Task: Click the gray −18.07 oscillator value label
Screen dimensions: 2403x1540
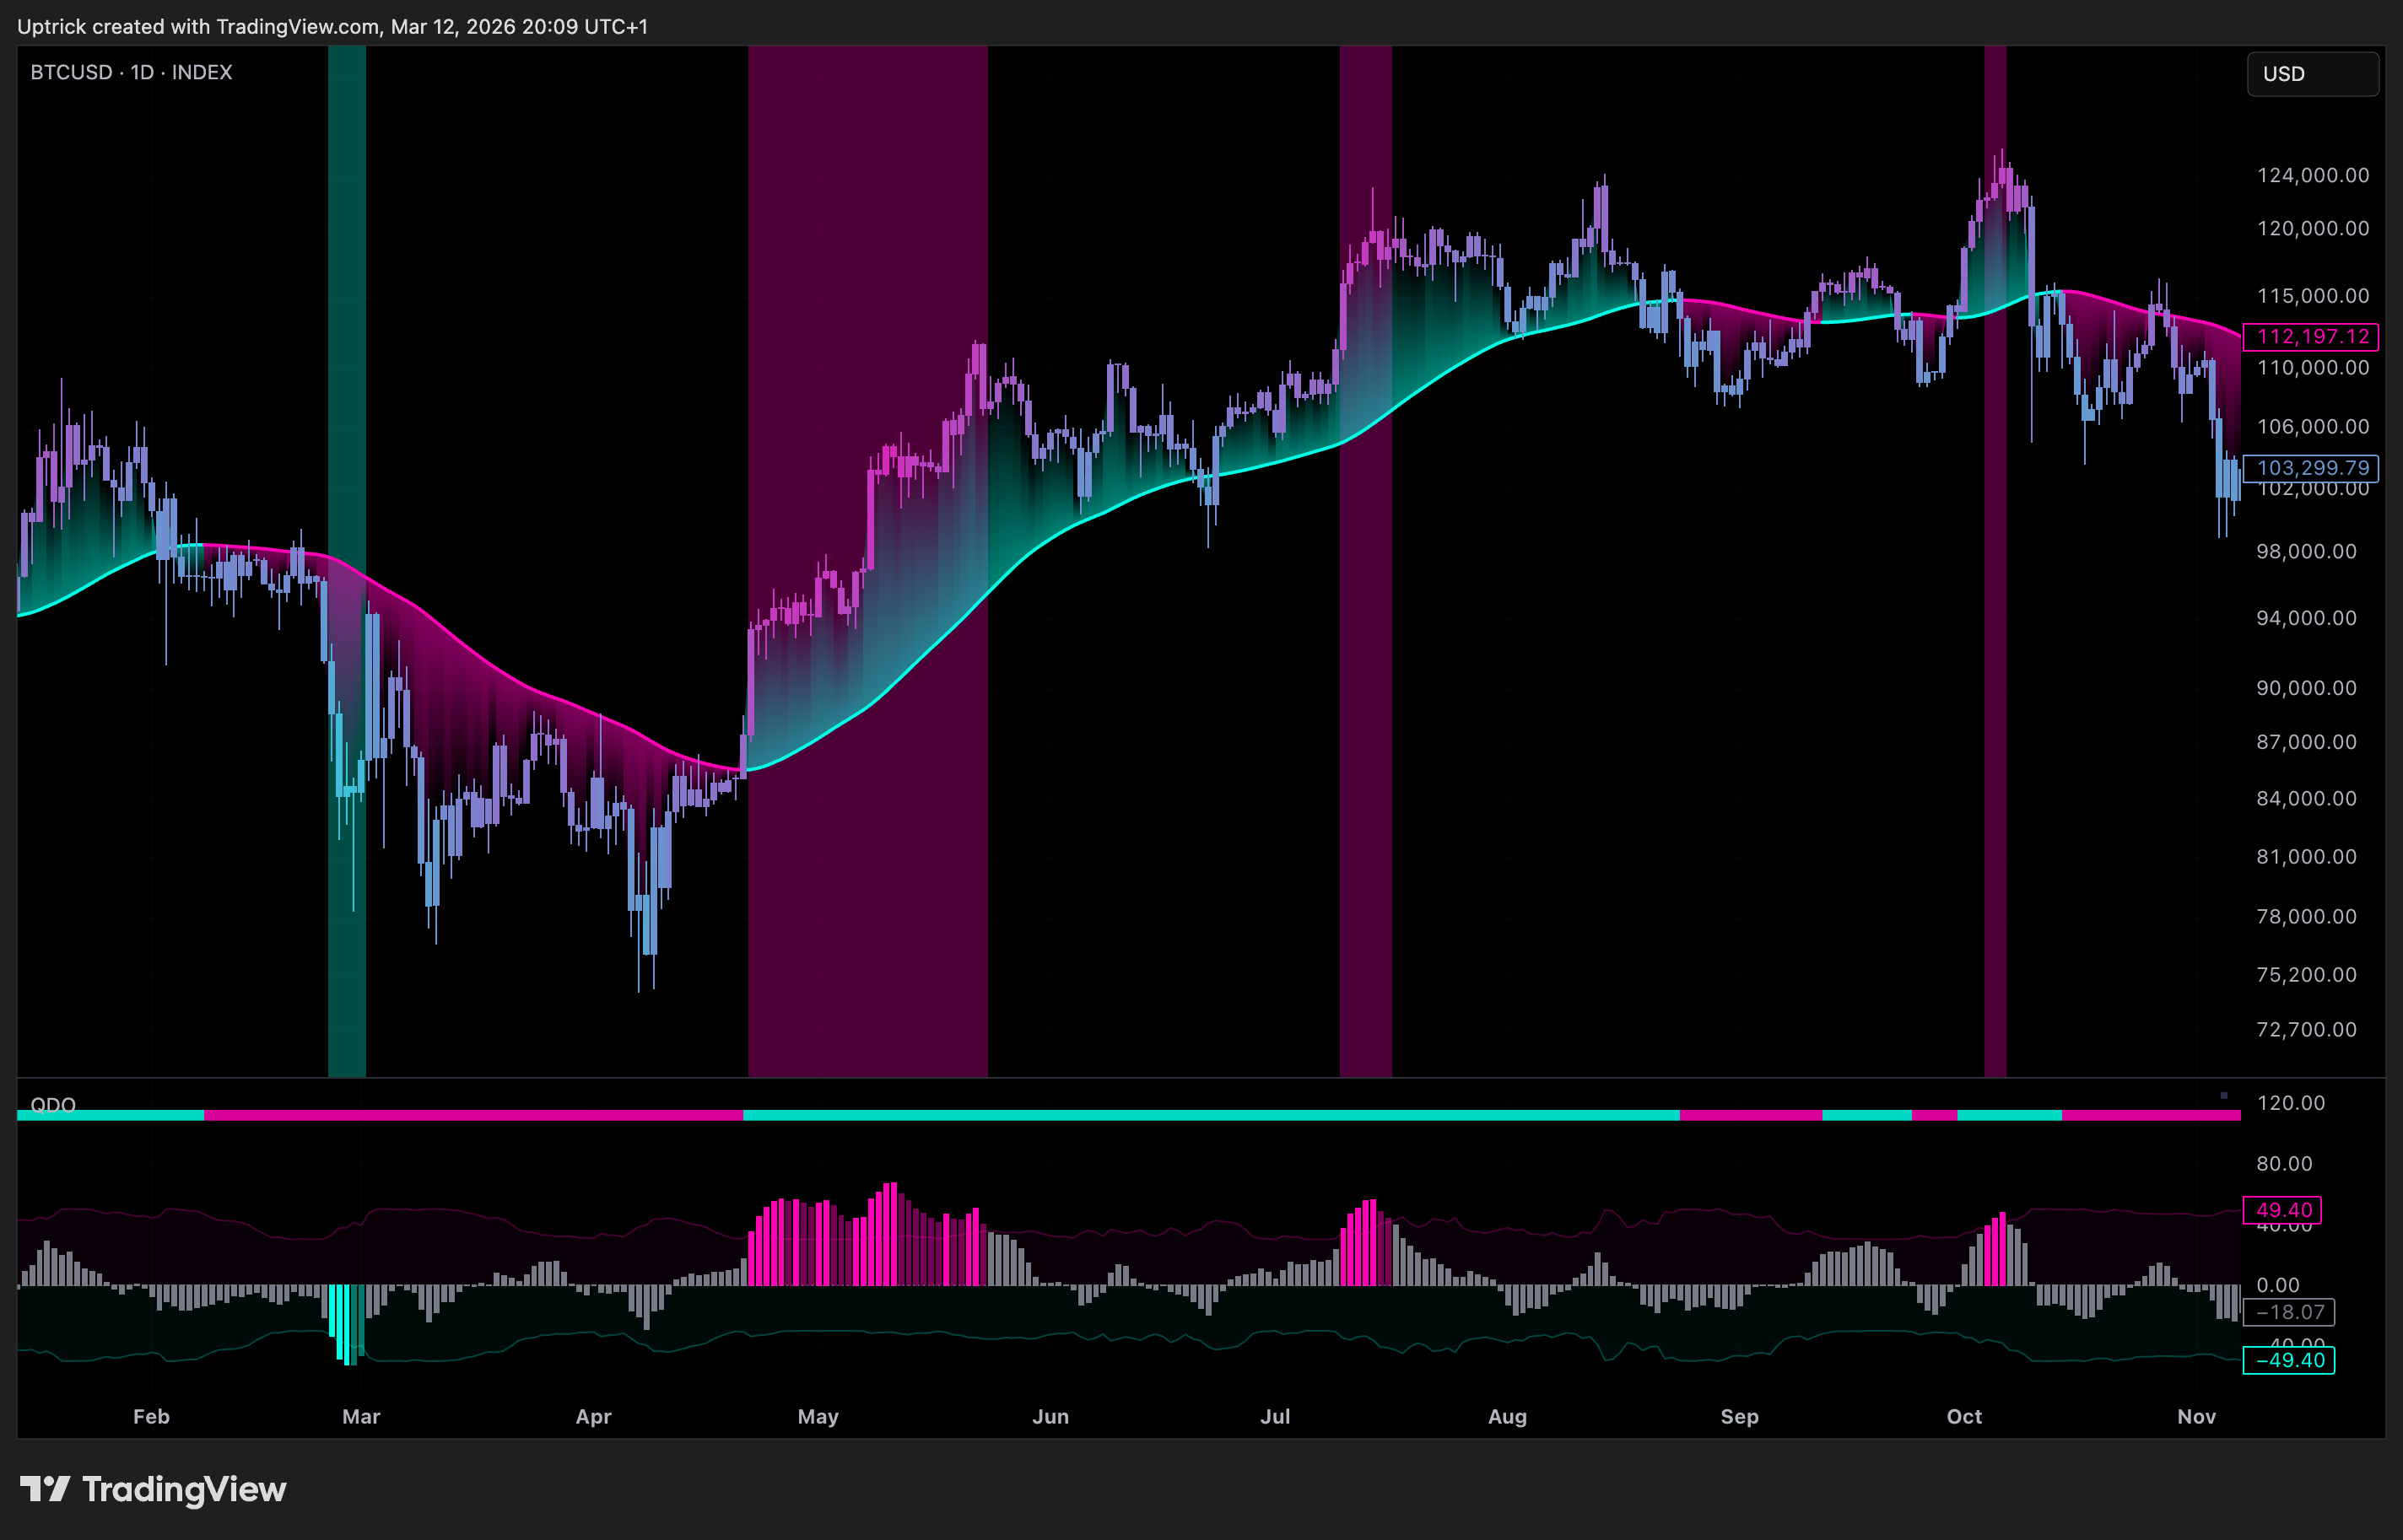Action: 2289,1312
